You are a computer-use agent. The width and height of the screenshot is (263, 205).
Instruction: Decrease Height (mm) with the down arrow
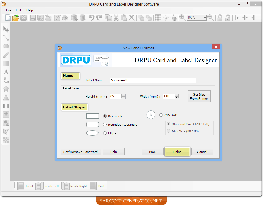point(123,98)
